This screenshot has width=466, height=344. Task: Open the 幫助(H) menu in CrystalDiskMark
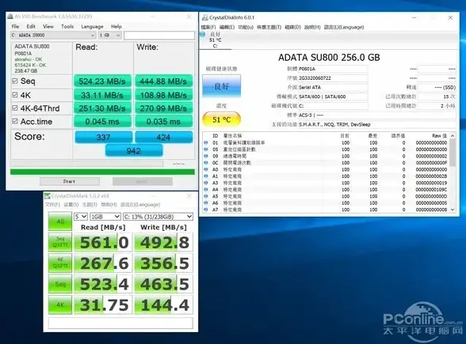click(x=109, y=205)
